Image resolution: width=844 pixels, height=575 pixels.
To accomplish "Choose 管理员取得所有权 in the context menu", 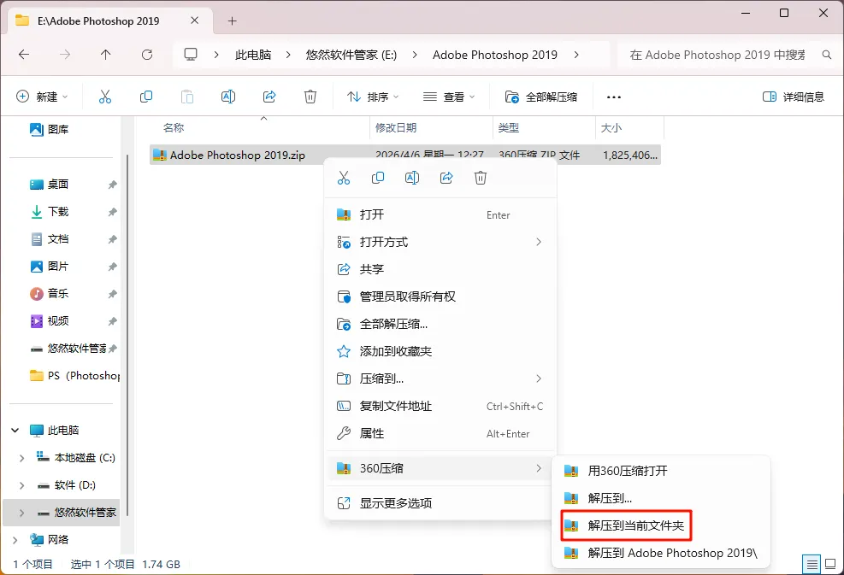I will (440, 296).
